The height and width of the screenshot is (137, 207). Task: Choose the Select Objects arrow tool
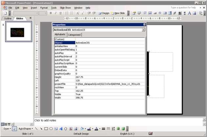14,129
